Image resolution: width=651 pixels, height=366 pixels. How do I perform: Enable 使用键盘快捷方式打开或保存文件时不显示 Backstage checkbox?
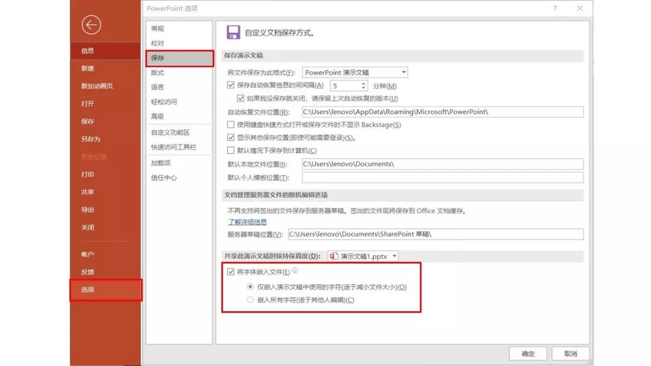(x=230, y=125)
